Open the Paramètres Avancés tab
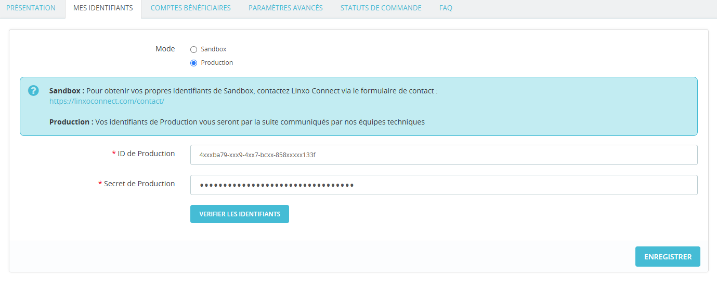This screenshot has width=717, height=290. pos(285,8)
